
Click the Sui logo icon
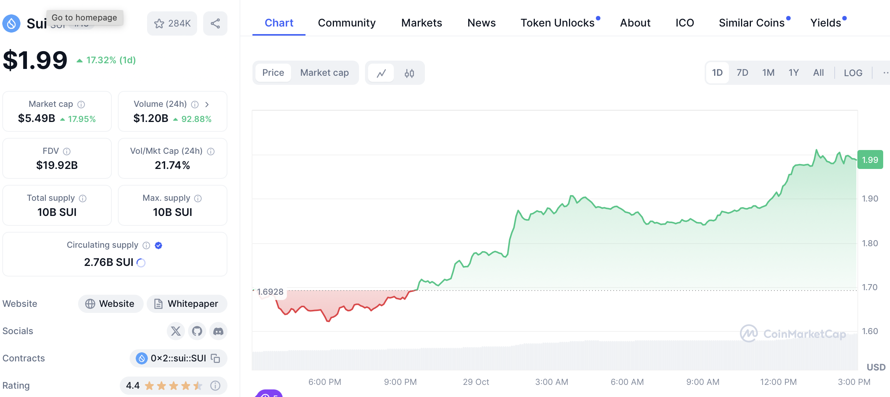(x=11, y=23)
